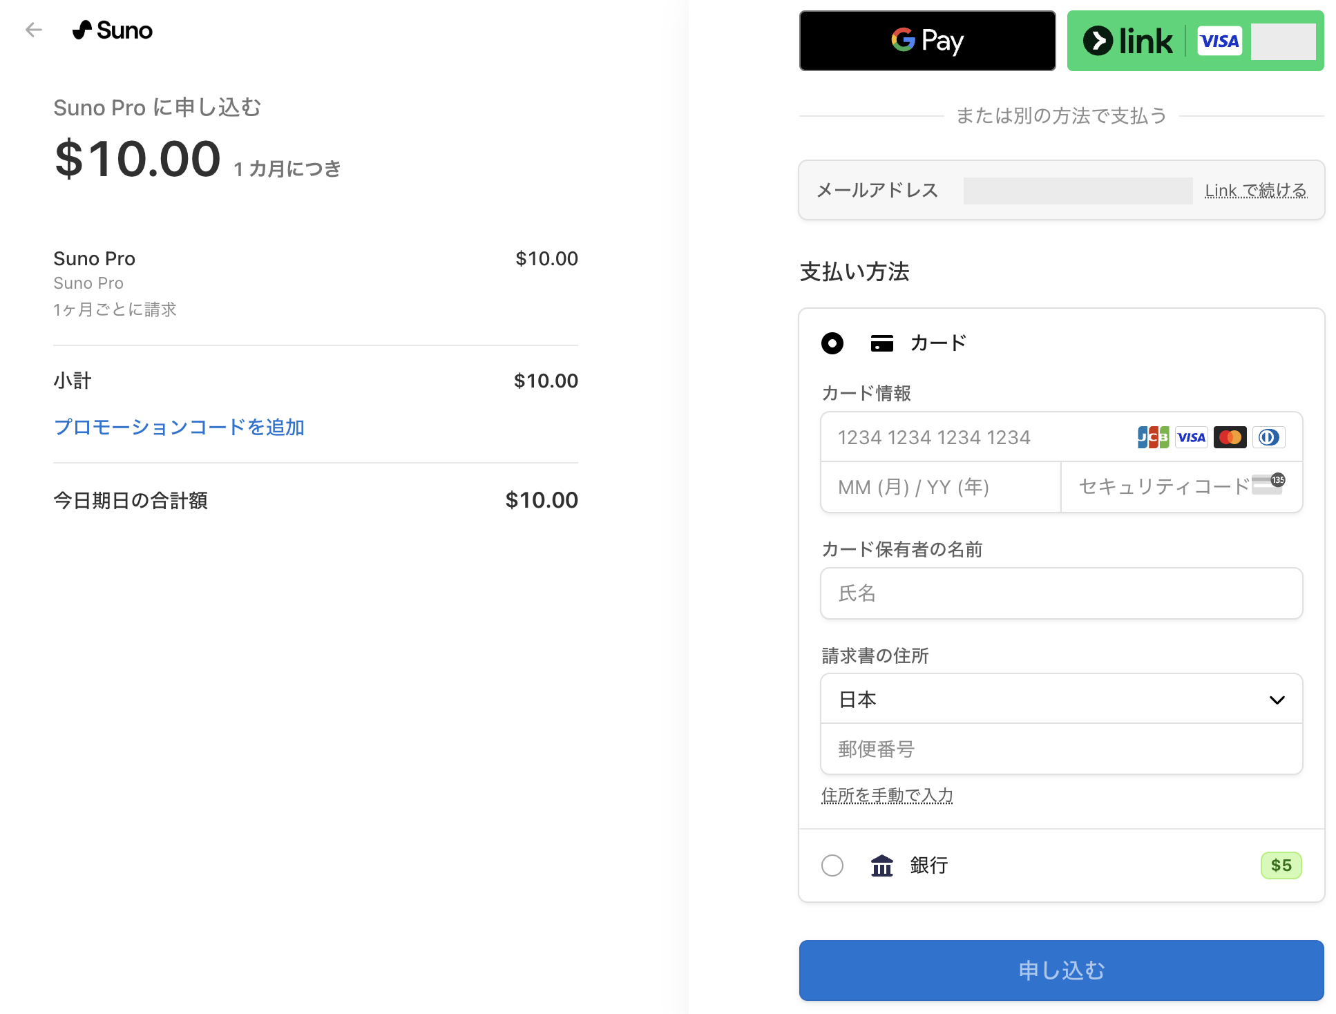The width and height of the screenshot is (1336, 1014).
Task: Click the Suno logo
Action: [x=112, y=30]
